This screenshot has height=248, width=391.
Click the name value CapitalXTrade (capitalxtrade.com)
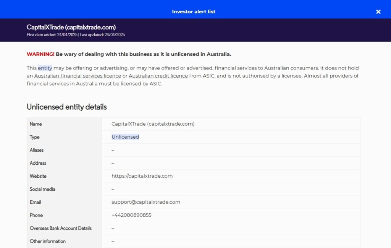point(153,124)
